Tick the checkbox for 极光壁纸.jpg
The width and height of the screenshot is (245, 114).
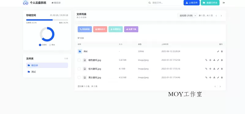(x=79, y=69)
